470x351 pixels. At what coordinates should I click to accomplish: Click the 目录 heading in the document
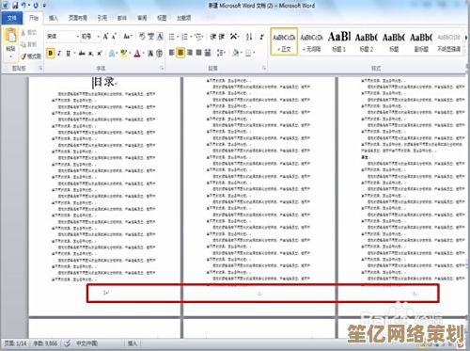104,82
